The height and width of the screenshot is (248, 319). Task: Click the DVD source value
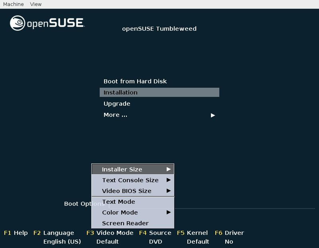tap(156, 242)
